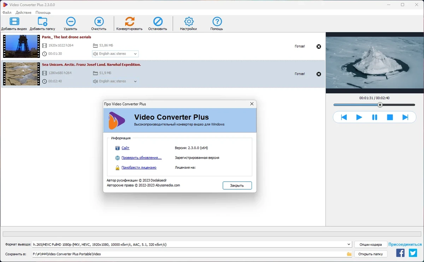
Task: Click the Готов! status of Sea Unicorn video
Action: [x=300, y=74]
